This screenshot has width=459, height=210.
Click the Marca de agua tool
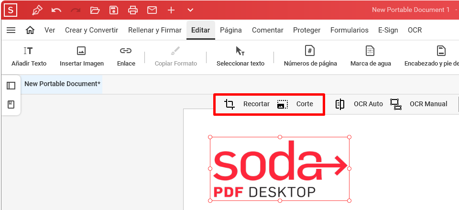[371, 56]
